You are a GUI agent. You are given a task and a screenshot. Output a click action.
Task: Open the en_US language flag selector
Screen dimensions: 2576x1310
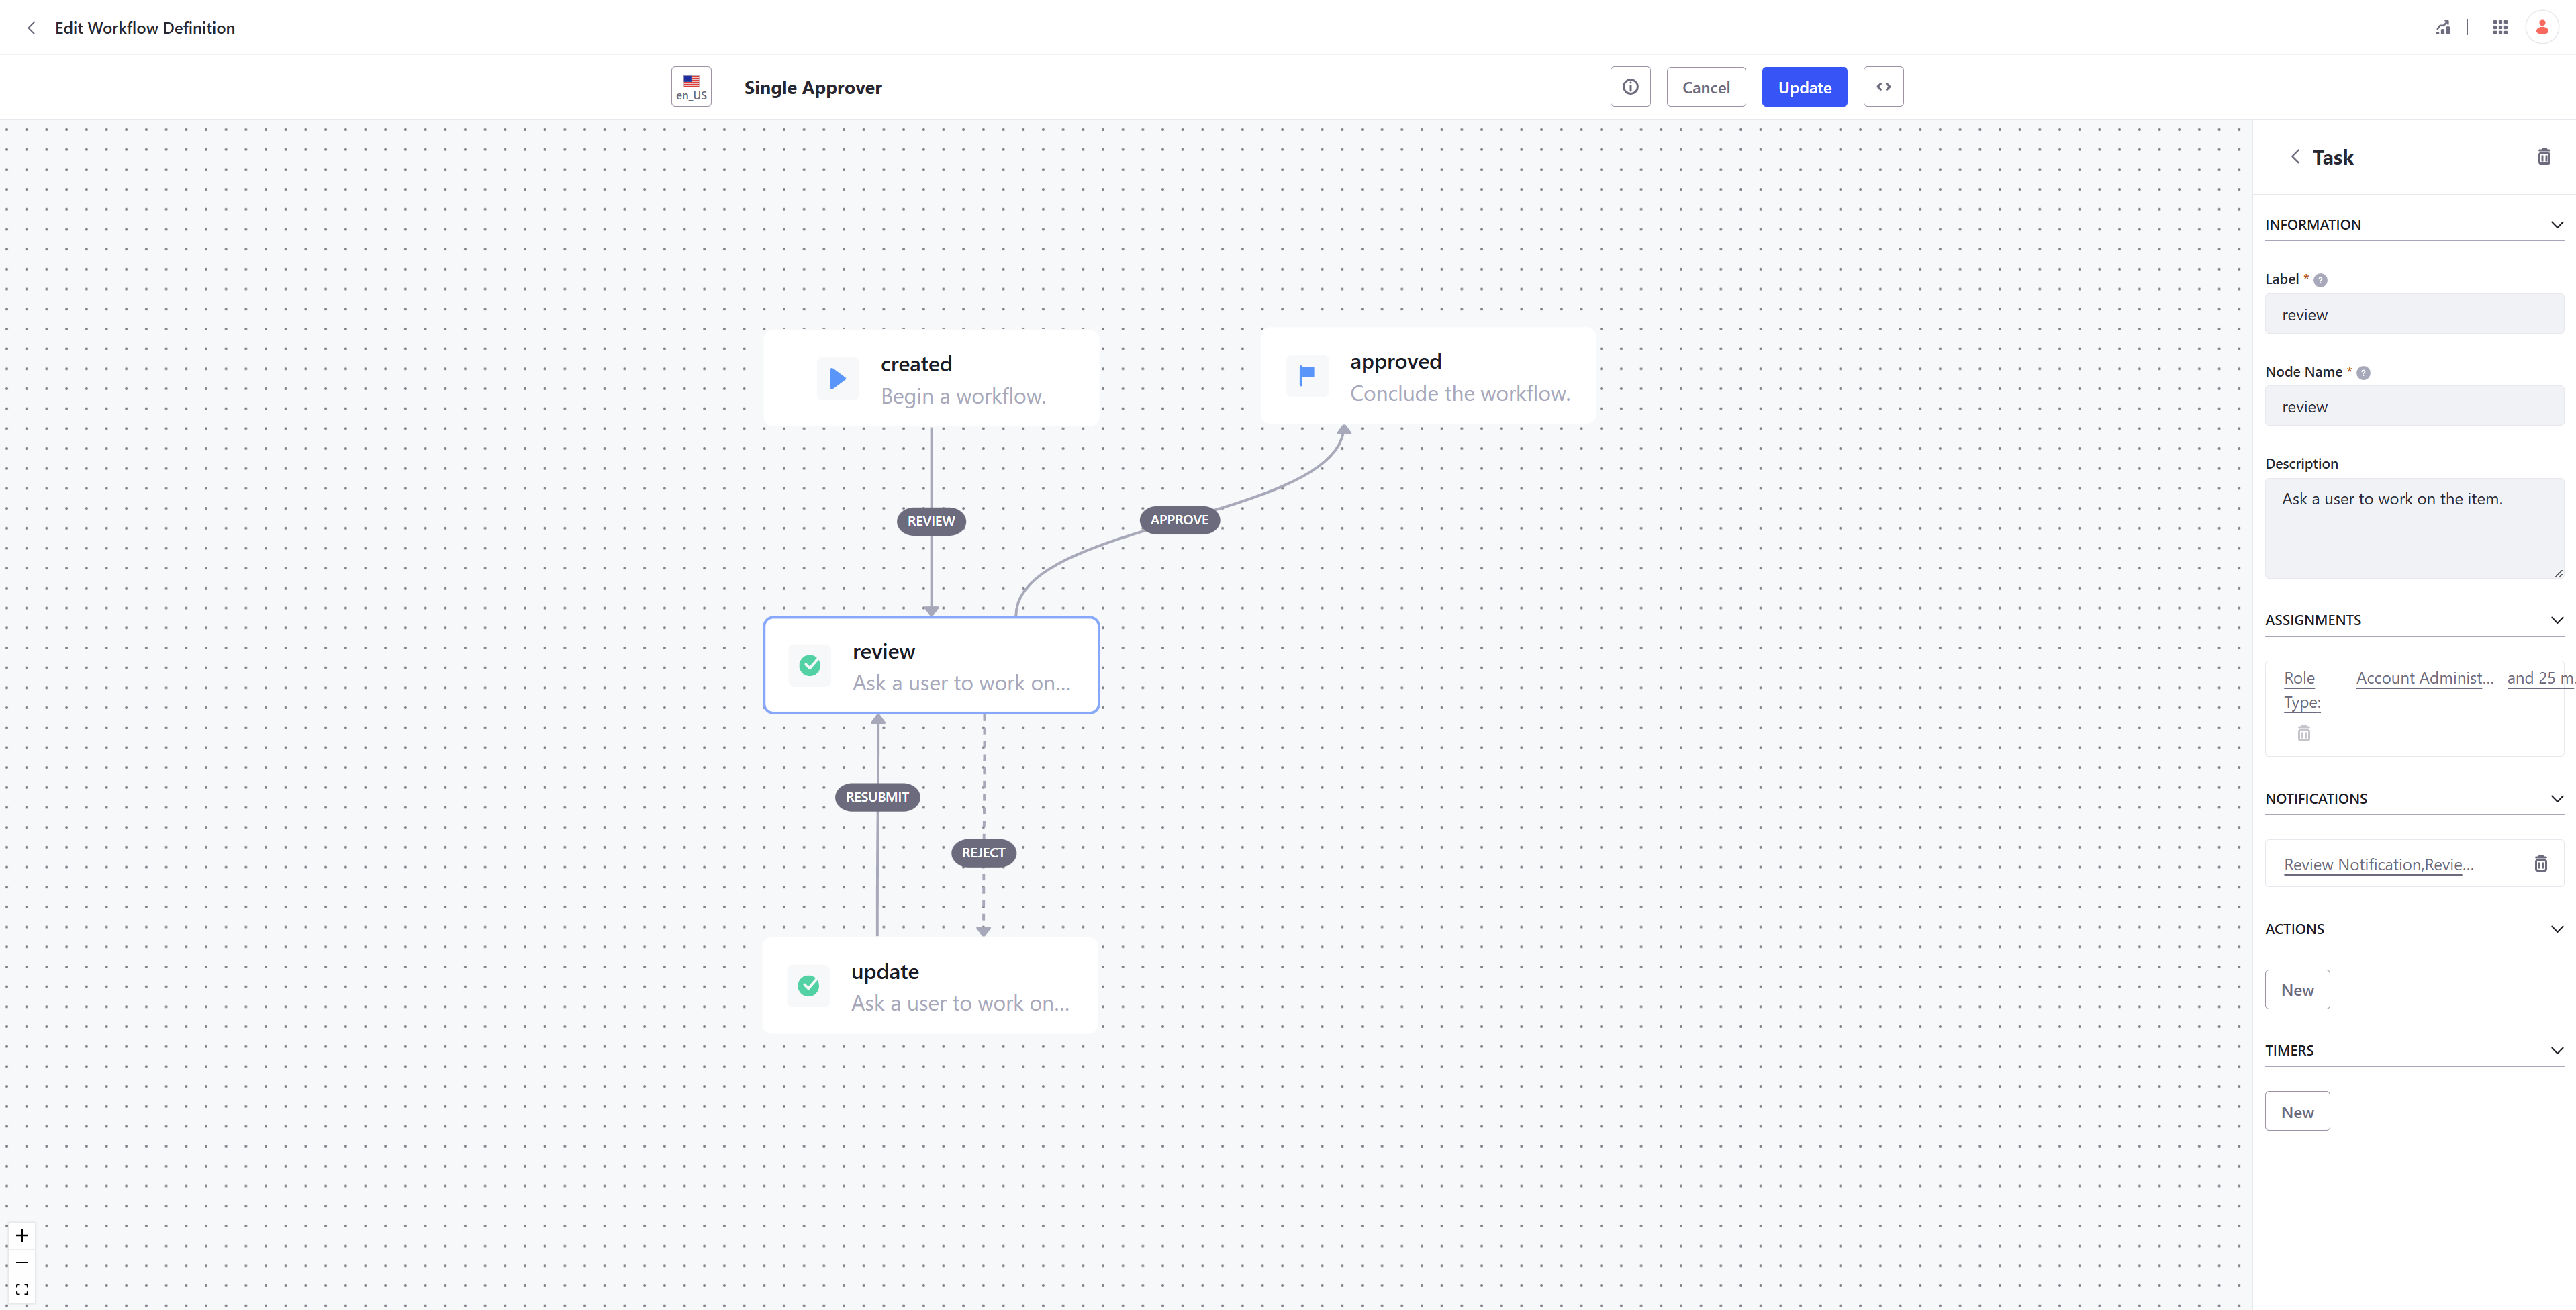(x=691, y=87)
